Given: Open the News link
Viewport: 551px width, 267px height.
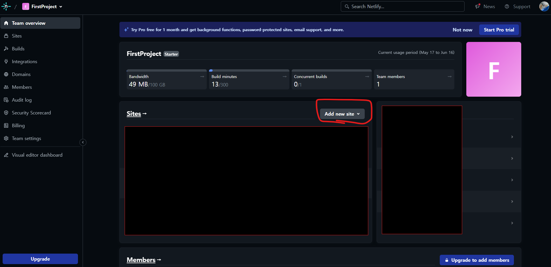Looking at the screenshot, I should point(489,6).
